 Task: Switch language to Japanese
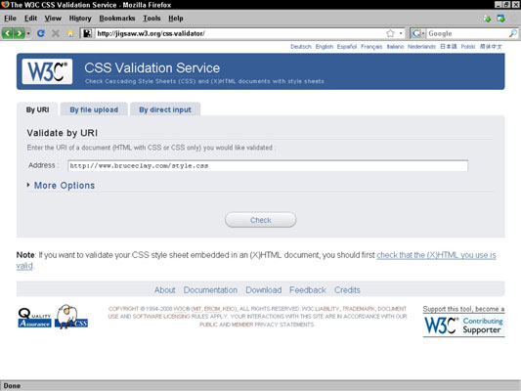click(x=449, y=47)
